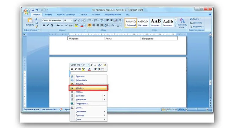Open line spacing dropdown in ribbon
Screen dimensions: 235x128
tap(107, 25)
